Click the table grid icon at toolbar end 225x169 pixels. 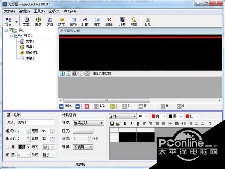click(209, 124)
